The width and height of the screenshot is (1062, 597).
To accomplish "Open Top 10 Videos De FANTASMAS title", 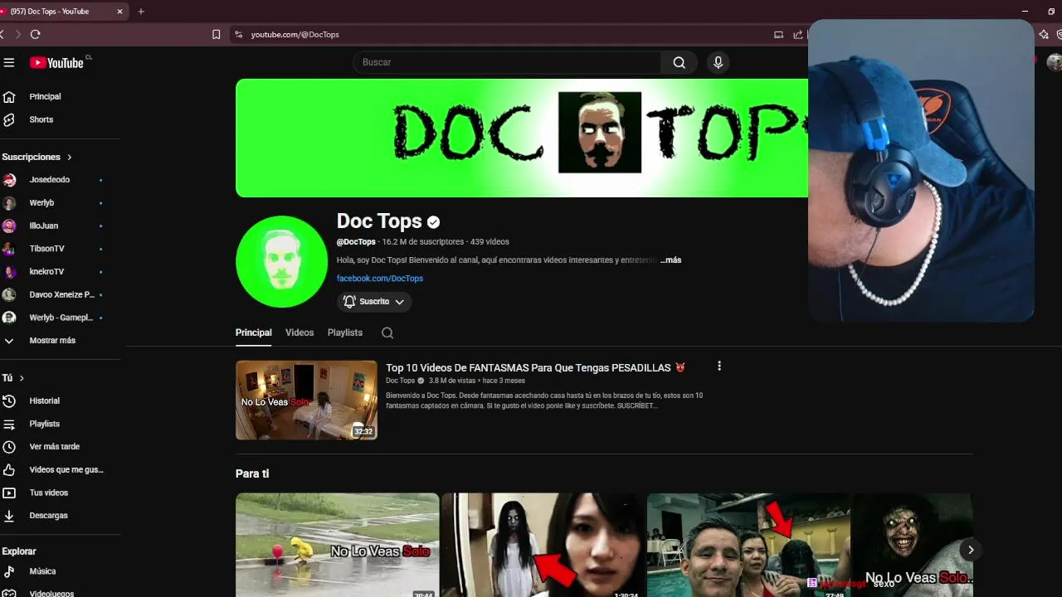I will (536, 367).
